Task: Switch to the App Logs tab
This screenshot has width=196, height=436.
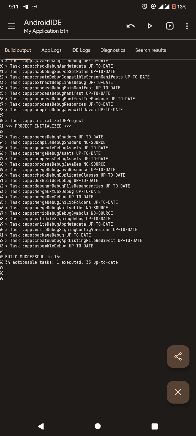Action: 51,50
